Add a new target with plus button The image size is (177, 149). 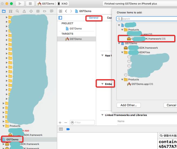tap(60, 123)
